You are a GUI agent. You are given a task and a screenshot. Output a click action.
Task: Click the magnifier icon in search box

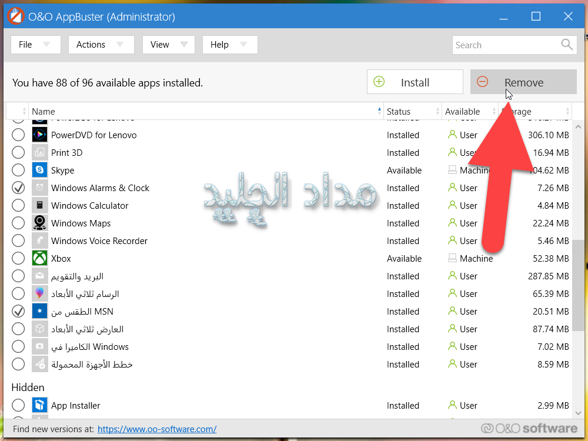(x=566, y=45)
